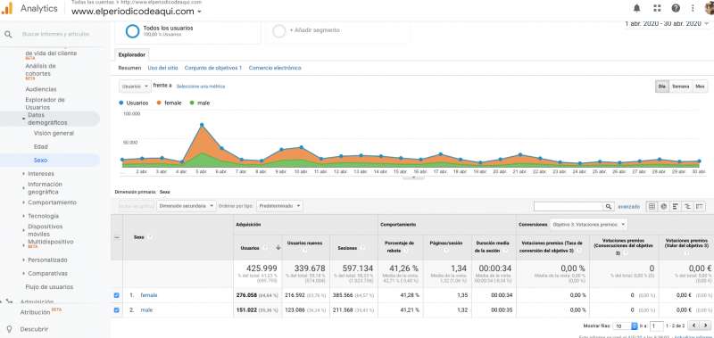Expand Información geográfica in sidebar
This screenshot has height=338, width=714.
pyautogui.click(x=45, y=188)
